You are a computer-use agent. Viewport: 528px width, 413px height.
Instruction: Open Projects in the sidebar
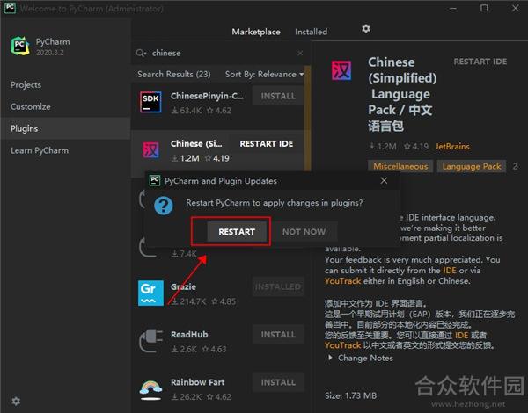click(26, 84)
